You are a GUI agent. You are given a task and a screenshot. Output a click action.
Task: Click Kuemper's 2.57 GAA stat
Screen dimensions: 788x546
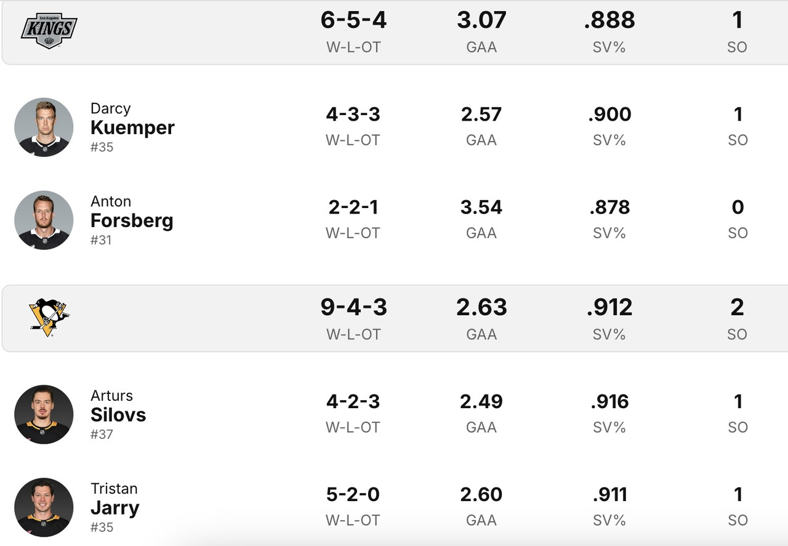(x=481, y=114)
